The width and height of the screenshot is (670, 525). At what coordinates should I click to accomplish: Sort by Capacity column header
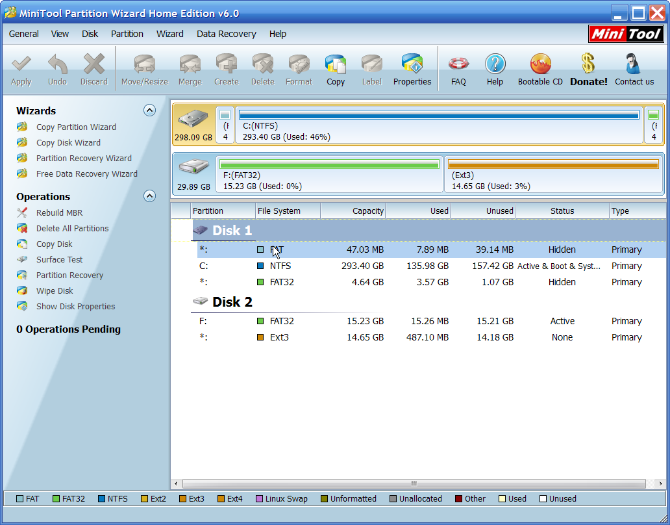pyautogui.click(x=353, y=211)
